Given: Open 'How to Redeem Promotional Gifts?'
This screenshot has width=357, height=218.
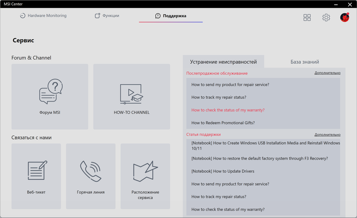Looking at the screenshot, I should 223,123.
